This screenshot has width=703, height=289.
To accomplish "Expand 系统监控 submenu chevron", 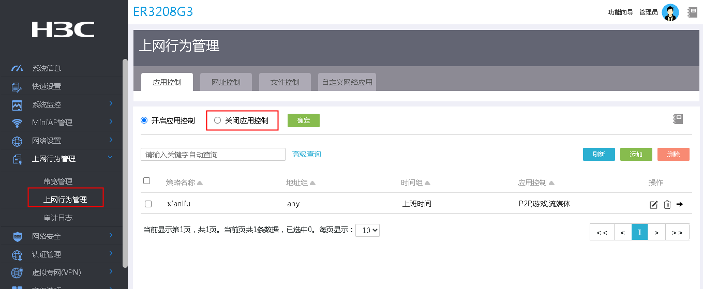I will [x=111, y=104].
